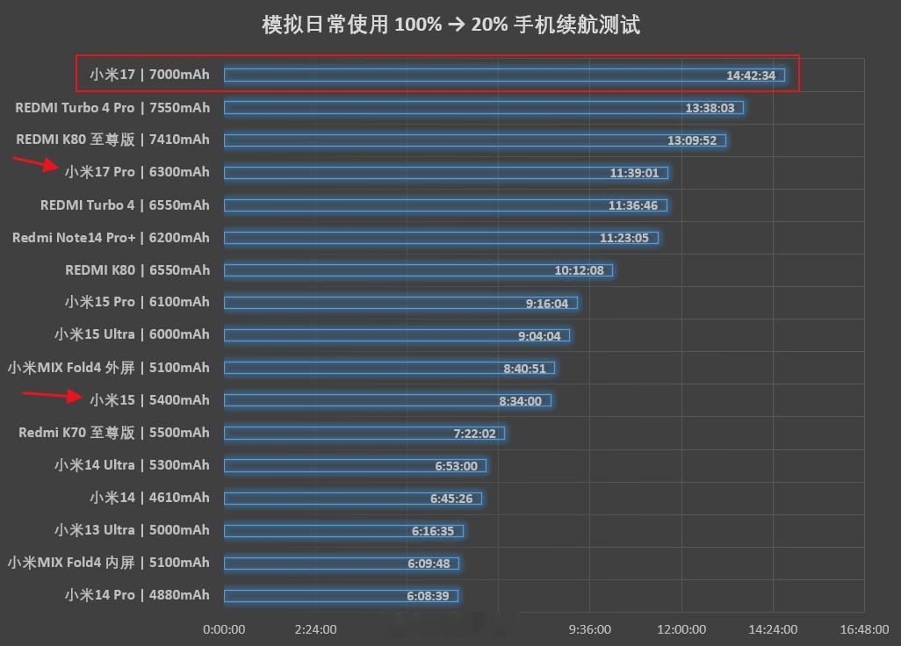Select the label Redmi K70 至尊版 | 5500mAh
The image size is (901, 646).
[x=114, y=433]
